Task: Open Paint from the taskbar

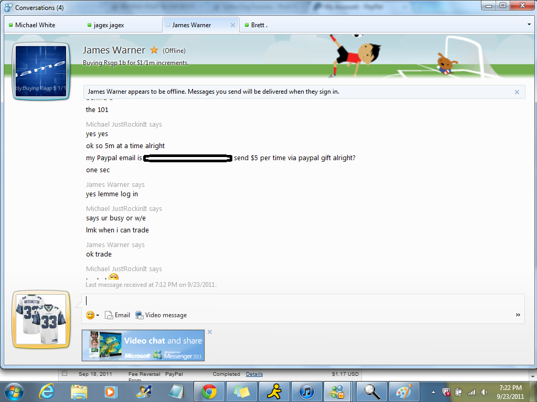Action: (404, 392)
